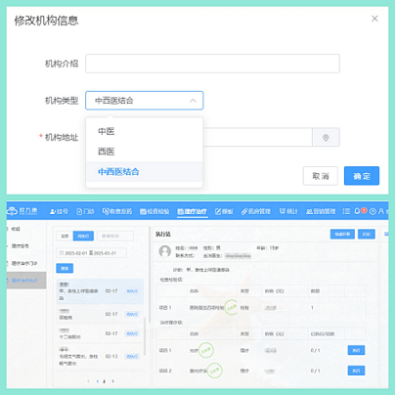395x395 pixels.
Task: Click the 机构地址 input field
Action: pos(257,137)
